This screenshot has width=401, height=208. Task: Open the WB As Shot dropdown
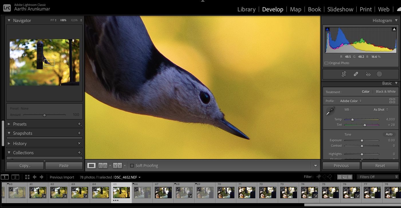point(381,110)
